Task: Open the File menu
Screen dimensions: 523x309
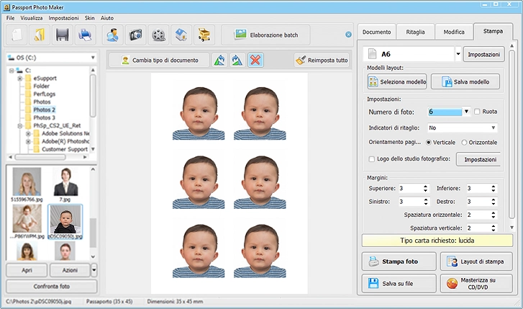Action: point(10,18)
